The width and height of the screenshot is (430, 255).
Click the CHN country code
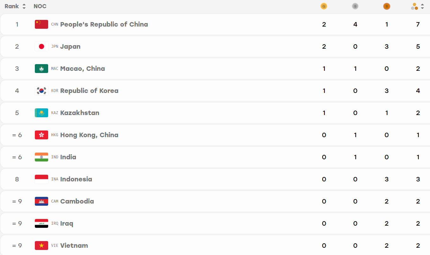click(x=55, y=24)
